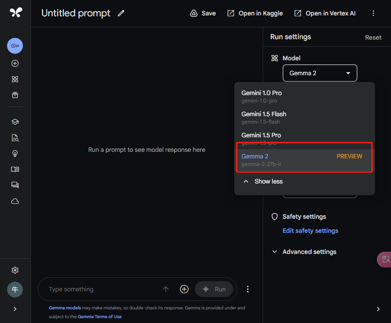Click the Run settings heading

(290, 37)
